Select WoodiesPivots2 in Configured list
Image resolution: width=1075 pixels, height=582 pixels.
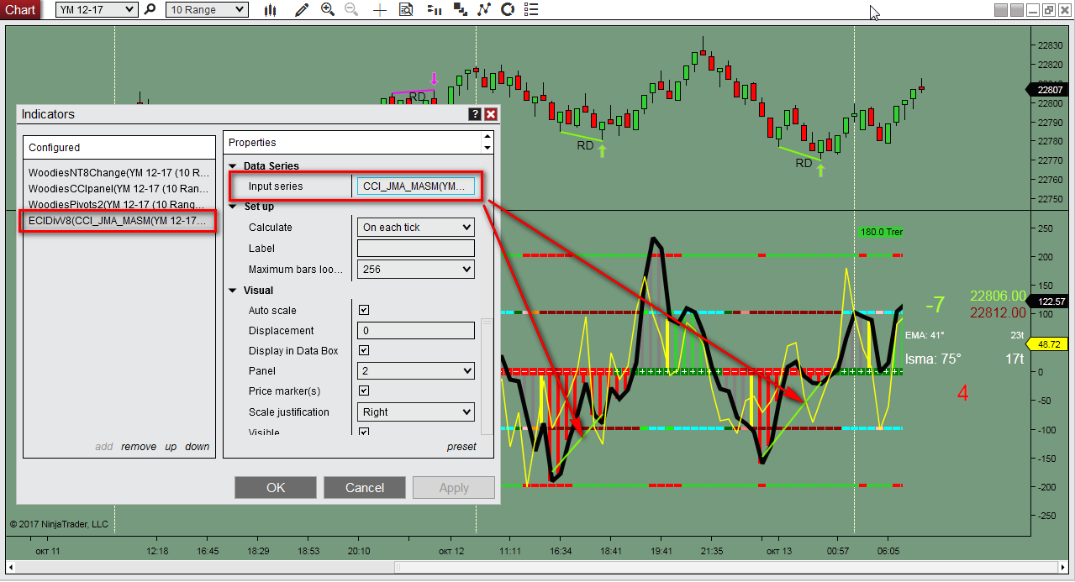tap(119, 204)
